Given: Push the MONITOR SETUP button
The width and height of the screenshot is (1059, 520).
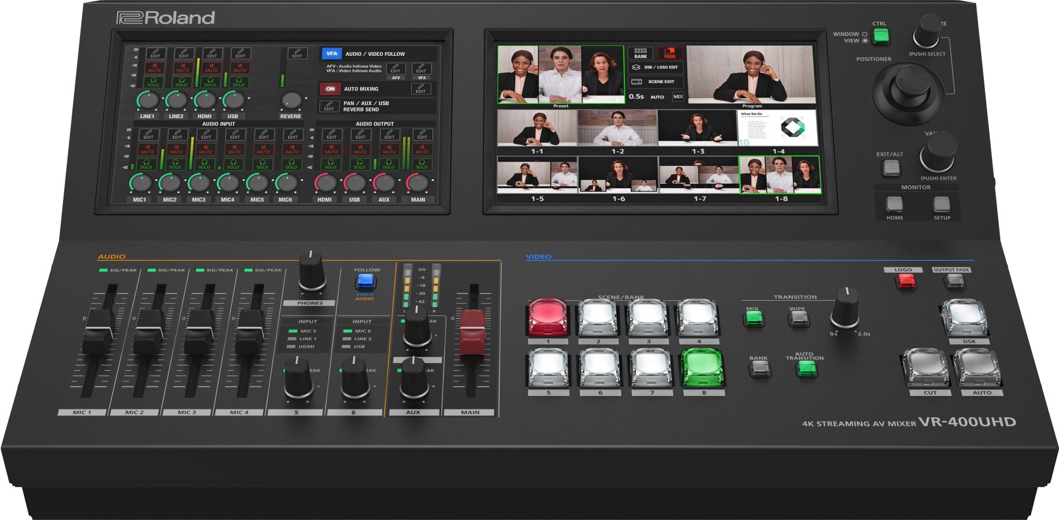Looking at the screenshot, I should 941,204.
